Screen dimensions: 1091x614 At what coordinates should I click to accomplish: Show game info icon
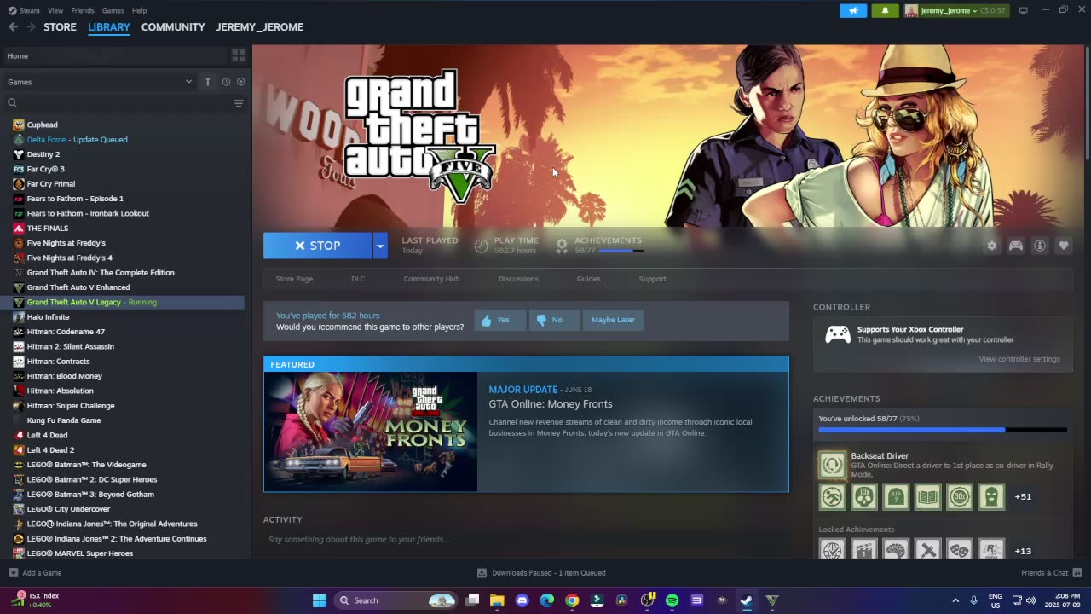point(1040,246)
